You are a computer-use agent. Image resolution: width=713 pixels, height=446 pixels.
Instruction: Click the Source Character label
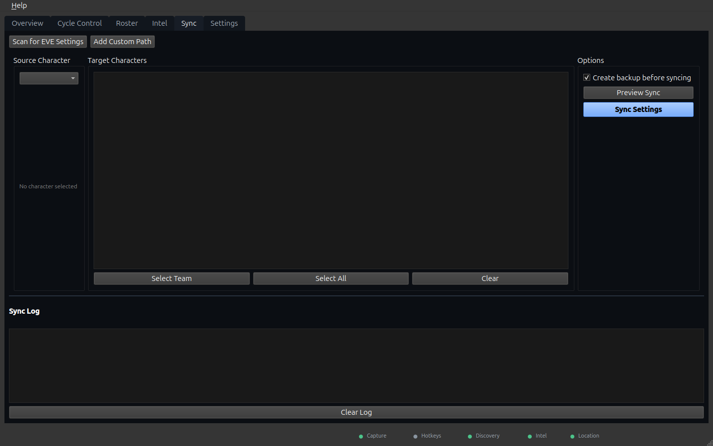(x=42, y=60)
